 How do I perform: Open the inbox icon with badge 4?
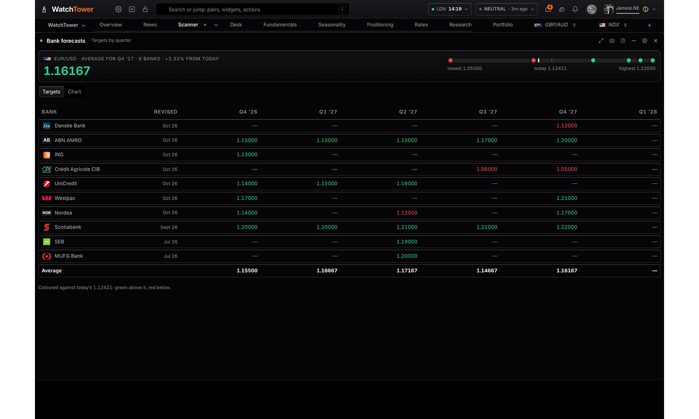pos(548,9)
